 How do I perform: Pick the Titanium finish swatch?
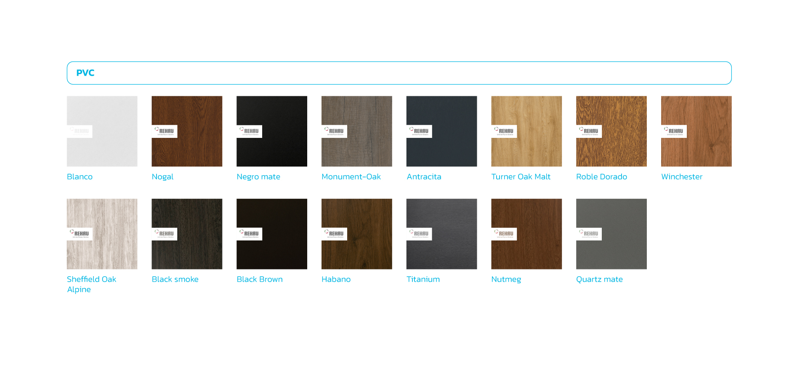pyautogui.click(x=442, y=234)
